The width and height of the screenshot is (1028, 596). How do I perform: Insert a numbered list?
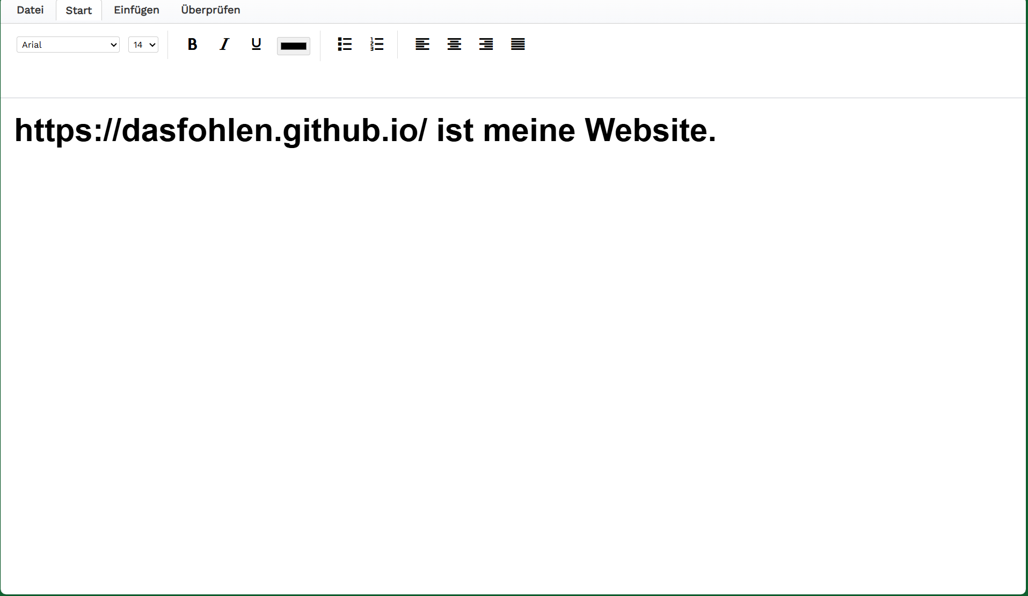click(377, 45)
